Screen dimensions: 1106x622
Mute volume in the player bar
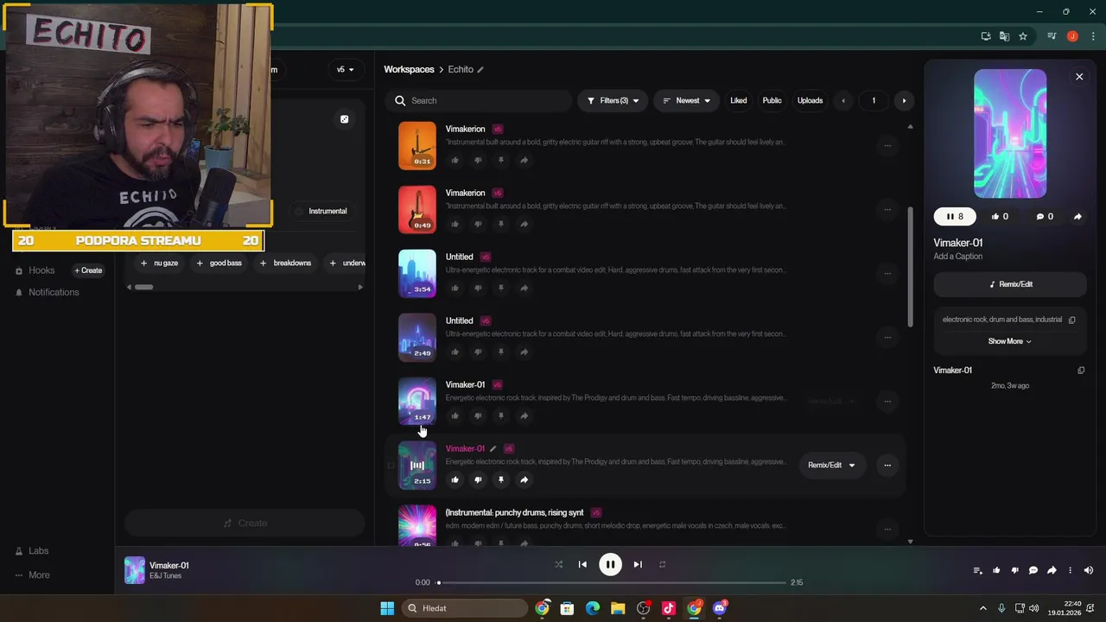point(1089,570)
